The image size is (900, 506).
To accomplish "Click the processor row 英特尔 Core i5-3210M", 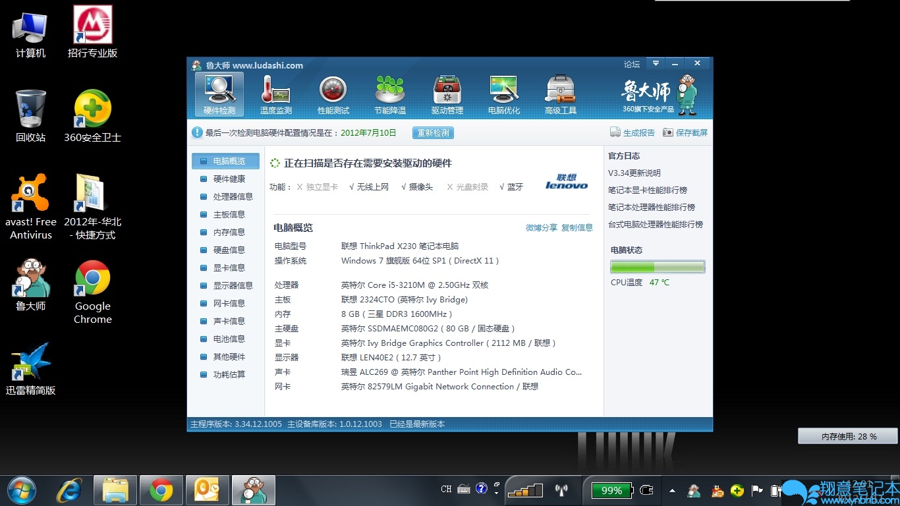I will pos(414,285).
